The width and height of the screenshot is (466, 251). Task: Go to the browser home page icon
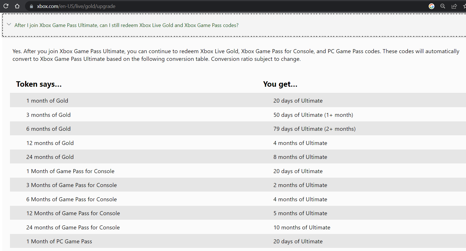click(x=17, y=6)
